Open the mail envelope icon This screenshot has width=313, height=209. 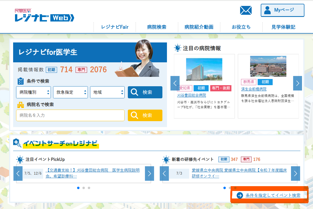(x=246, y=10)
